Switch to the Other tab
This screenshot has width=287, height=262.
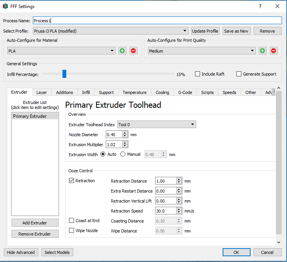[x=251, y=92]
